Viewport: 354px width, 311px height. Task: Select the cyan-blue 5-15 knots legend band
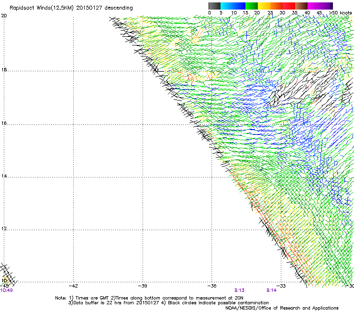point(233,6)
